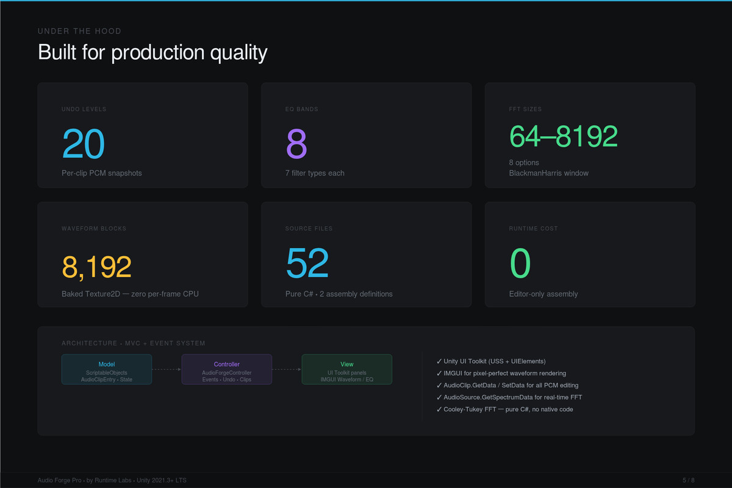
Task: Click 'Baked Texture2D — zero per-frame CPU' caption
Action: (x=130, y=294)
